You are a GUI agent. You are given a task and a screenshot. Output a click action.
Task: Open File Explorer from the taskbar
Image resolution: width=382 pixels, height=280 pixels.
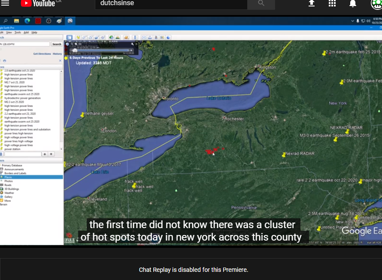[x=16, y=21]
